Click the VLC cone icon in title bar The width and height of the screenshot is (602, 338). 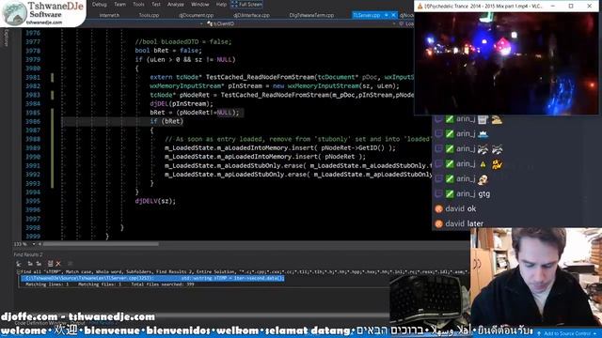(x=420, y=7)
